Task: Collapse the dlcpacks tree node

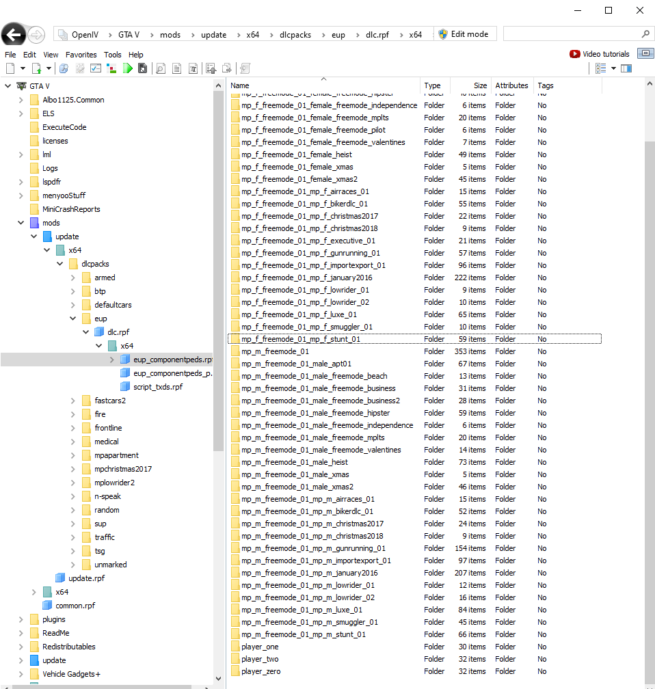Action: (59, 264)
